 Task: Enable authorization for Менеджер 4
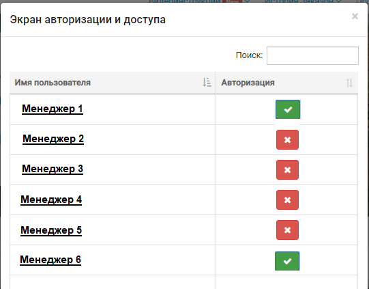click(287, 200)
